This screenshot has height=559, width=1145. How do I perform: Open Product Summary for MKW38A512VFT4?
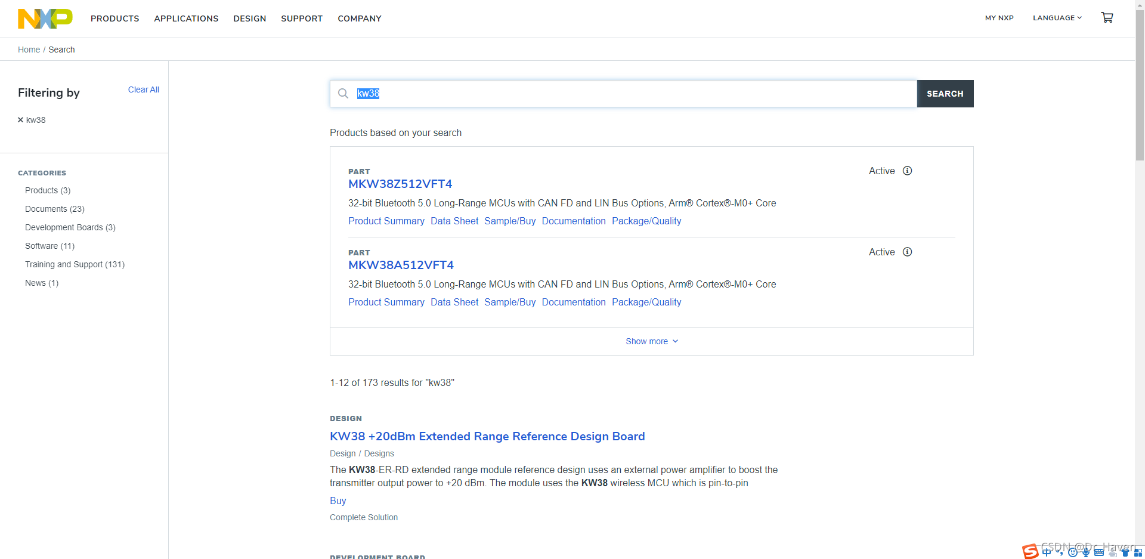[x=386, y=302]
